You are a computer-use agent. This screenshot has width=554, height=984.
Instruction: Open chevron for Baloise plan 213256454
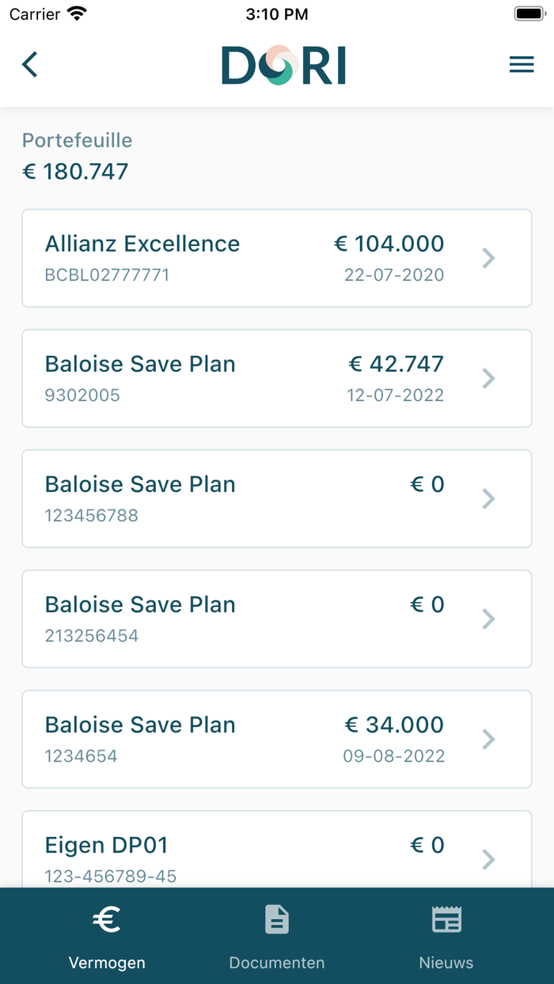489,619
